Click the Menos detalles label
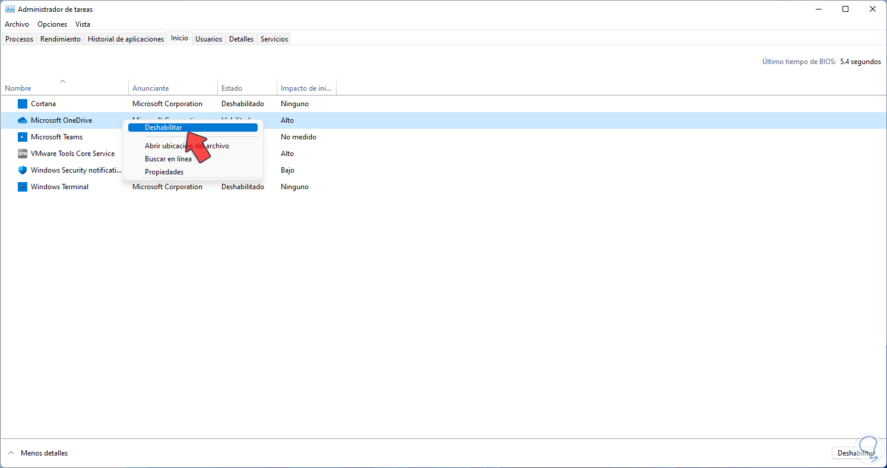This screenshot has height=468, width=887. click(x=45, y=453)
